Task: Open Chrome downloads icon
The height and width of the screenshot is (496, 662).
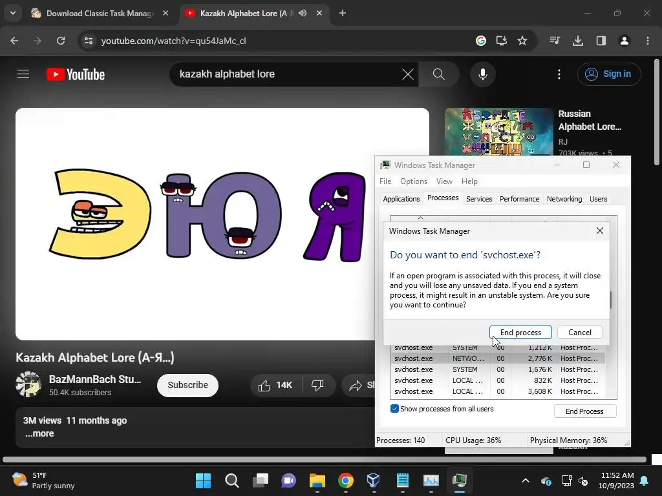Action: [x=578, y=41]
